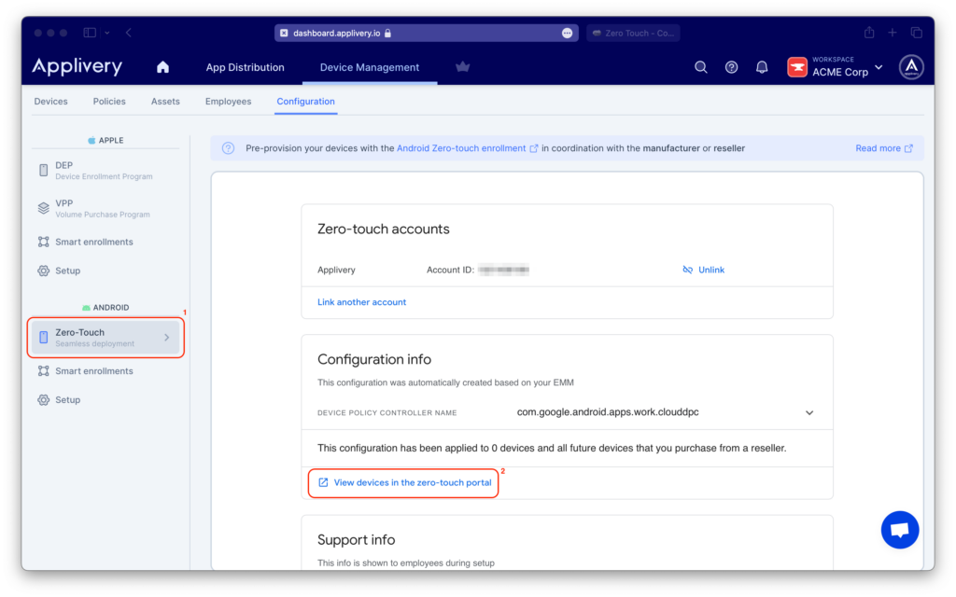Viewport: 956px width, 597px height.
Task: Click the DEP device icon
Action: 43,170
